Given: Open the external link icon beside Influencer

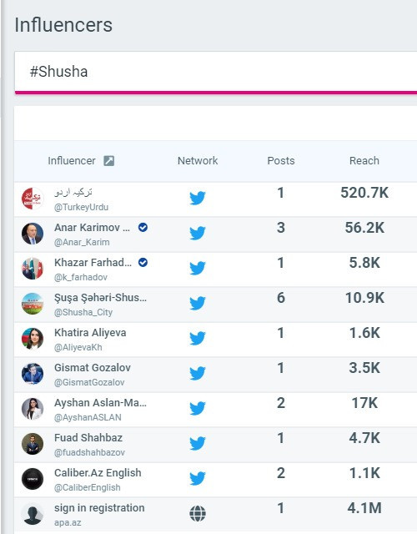Looking at the screenshot, I should [x=109, y=161].
